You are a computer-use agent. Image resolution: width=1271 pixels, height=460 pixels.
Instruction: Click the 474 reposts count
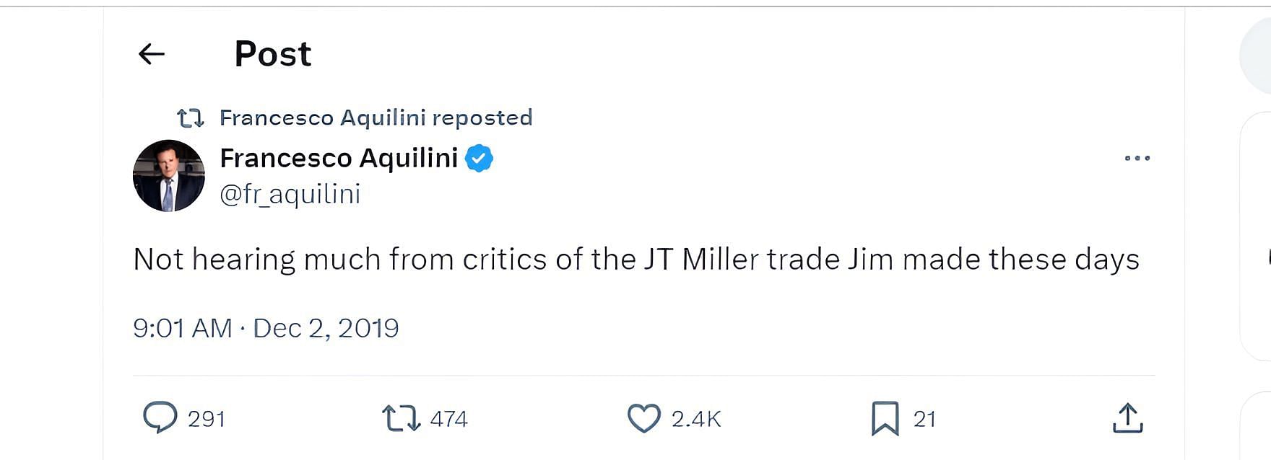tap(448, 419)
